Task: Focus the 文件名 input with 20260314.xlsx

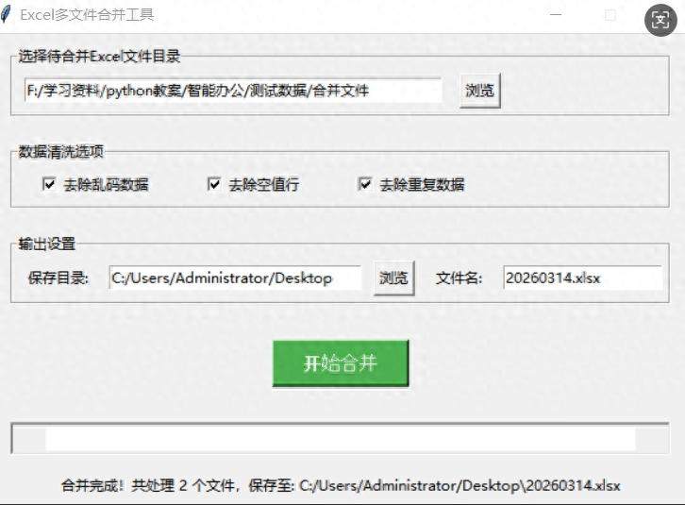Action: pyautogui.click(x=582, y=278)
